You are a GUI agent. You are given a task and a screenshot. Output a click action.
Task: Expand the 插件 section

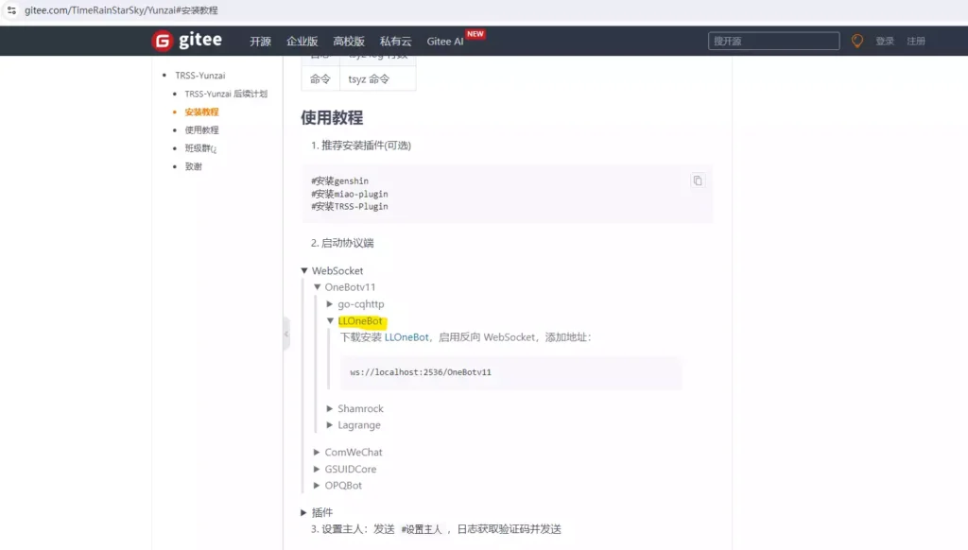(303, 512)
